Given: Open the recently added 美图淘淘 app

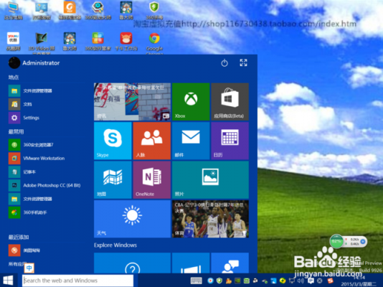Looking at the screenshot, I should pos(24,250).
